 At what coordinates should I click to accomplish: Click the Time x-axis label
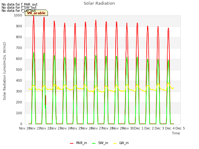click(176, 133)
